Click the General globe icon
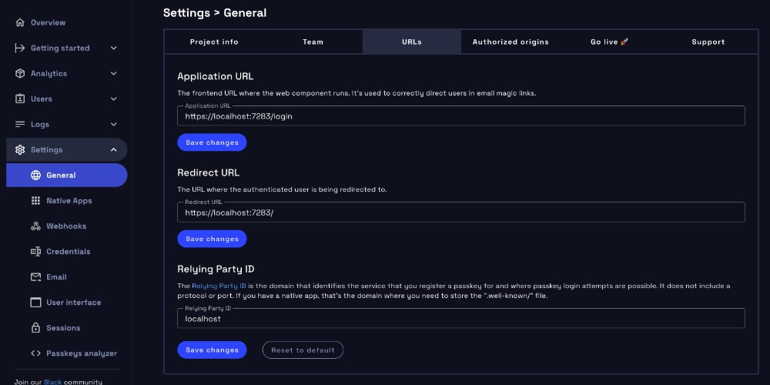This screenshot has width=770, height=385. pyautogui.click(x=35, y=176)
